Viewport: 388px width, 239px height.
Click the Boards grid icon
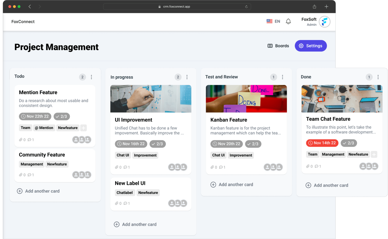tap(270, 46)
